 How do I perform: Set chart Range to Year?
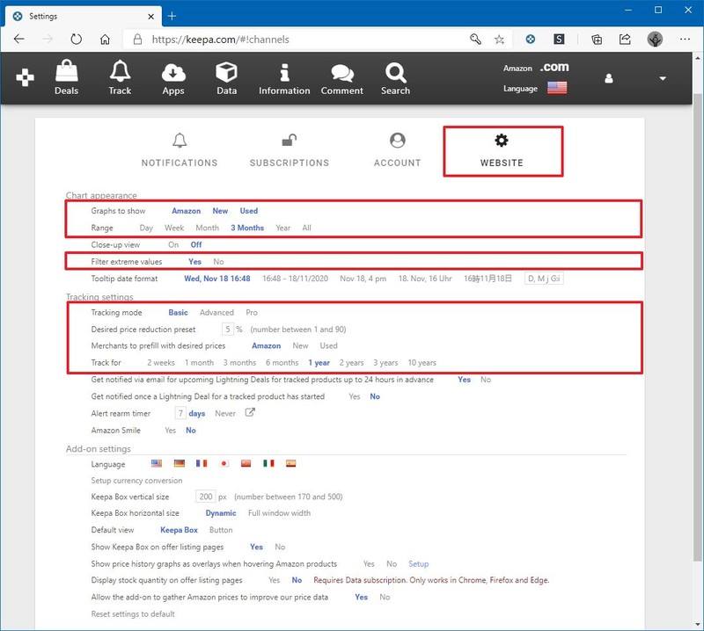click(282, 228)
